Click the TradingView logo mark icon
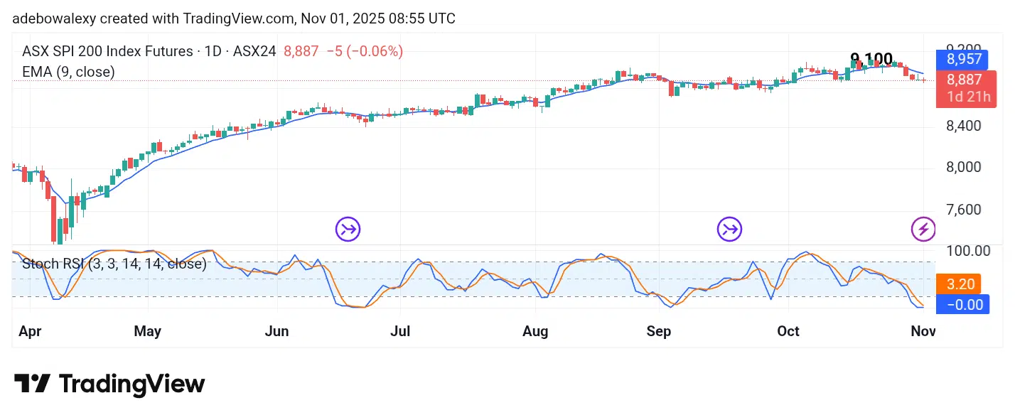The width and height of the screenshot is (1015, 420). click(32, 384)
